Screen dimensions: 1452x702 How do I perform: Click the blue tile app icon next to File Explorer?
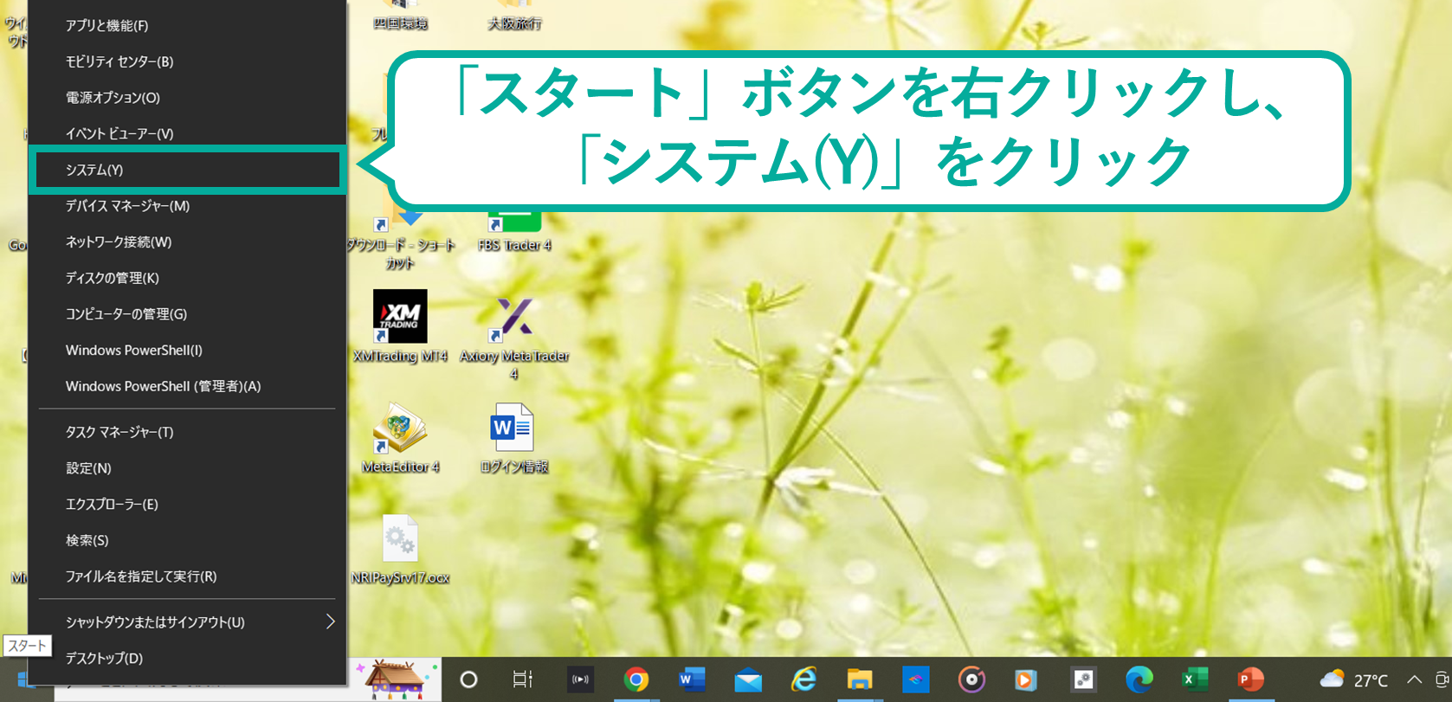915,679
